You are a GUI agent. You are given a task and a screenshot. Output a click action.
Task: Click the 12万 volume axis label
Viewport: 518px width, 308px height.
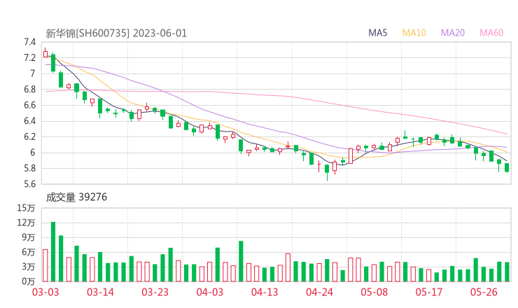(x=26, y=223)
